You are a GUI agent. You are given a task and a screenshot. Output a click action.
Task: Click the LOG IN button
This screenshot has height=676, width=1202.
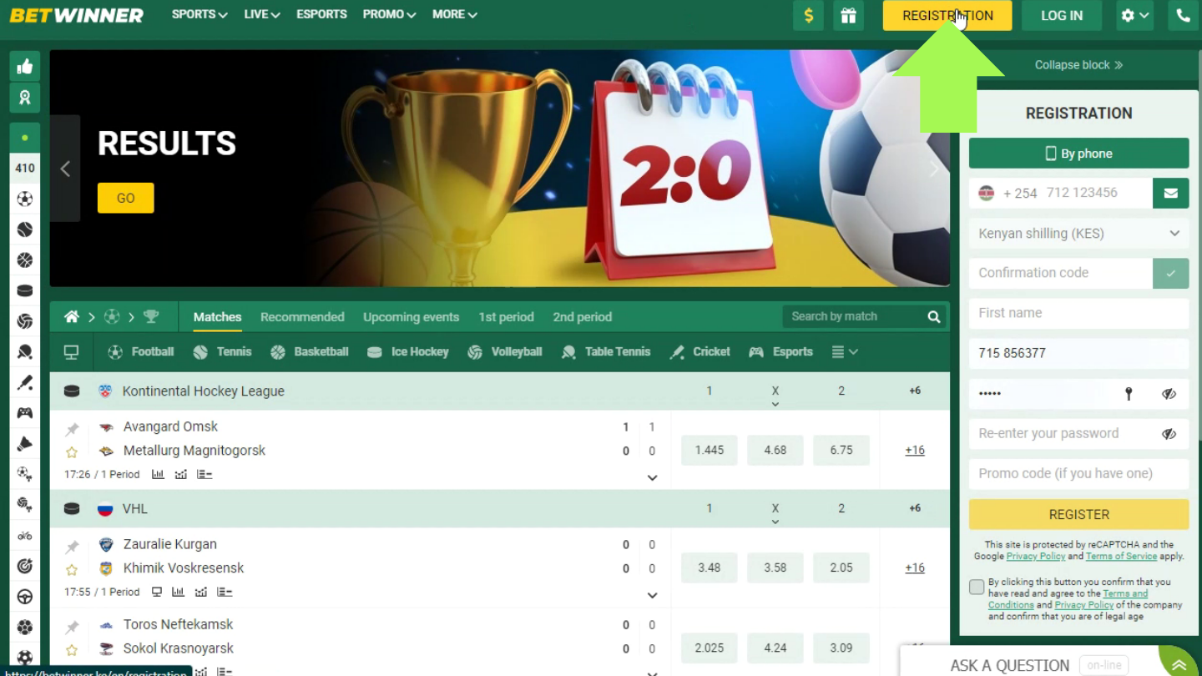1062,15
